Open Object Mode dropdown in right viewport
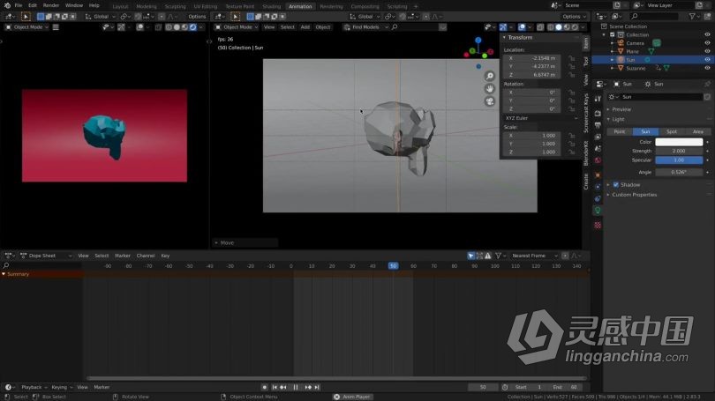The width and height of the screenshot is (715, 401). point(237,27)
